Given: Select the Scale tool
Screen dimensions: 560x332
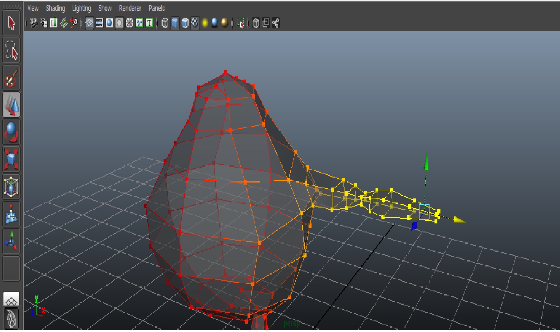Looking at the screenshot, I should tap(12, 159).
